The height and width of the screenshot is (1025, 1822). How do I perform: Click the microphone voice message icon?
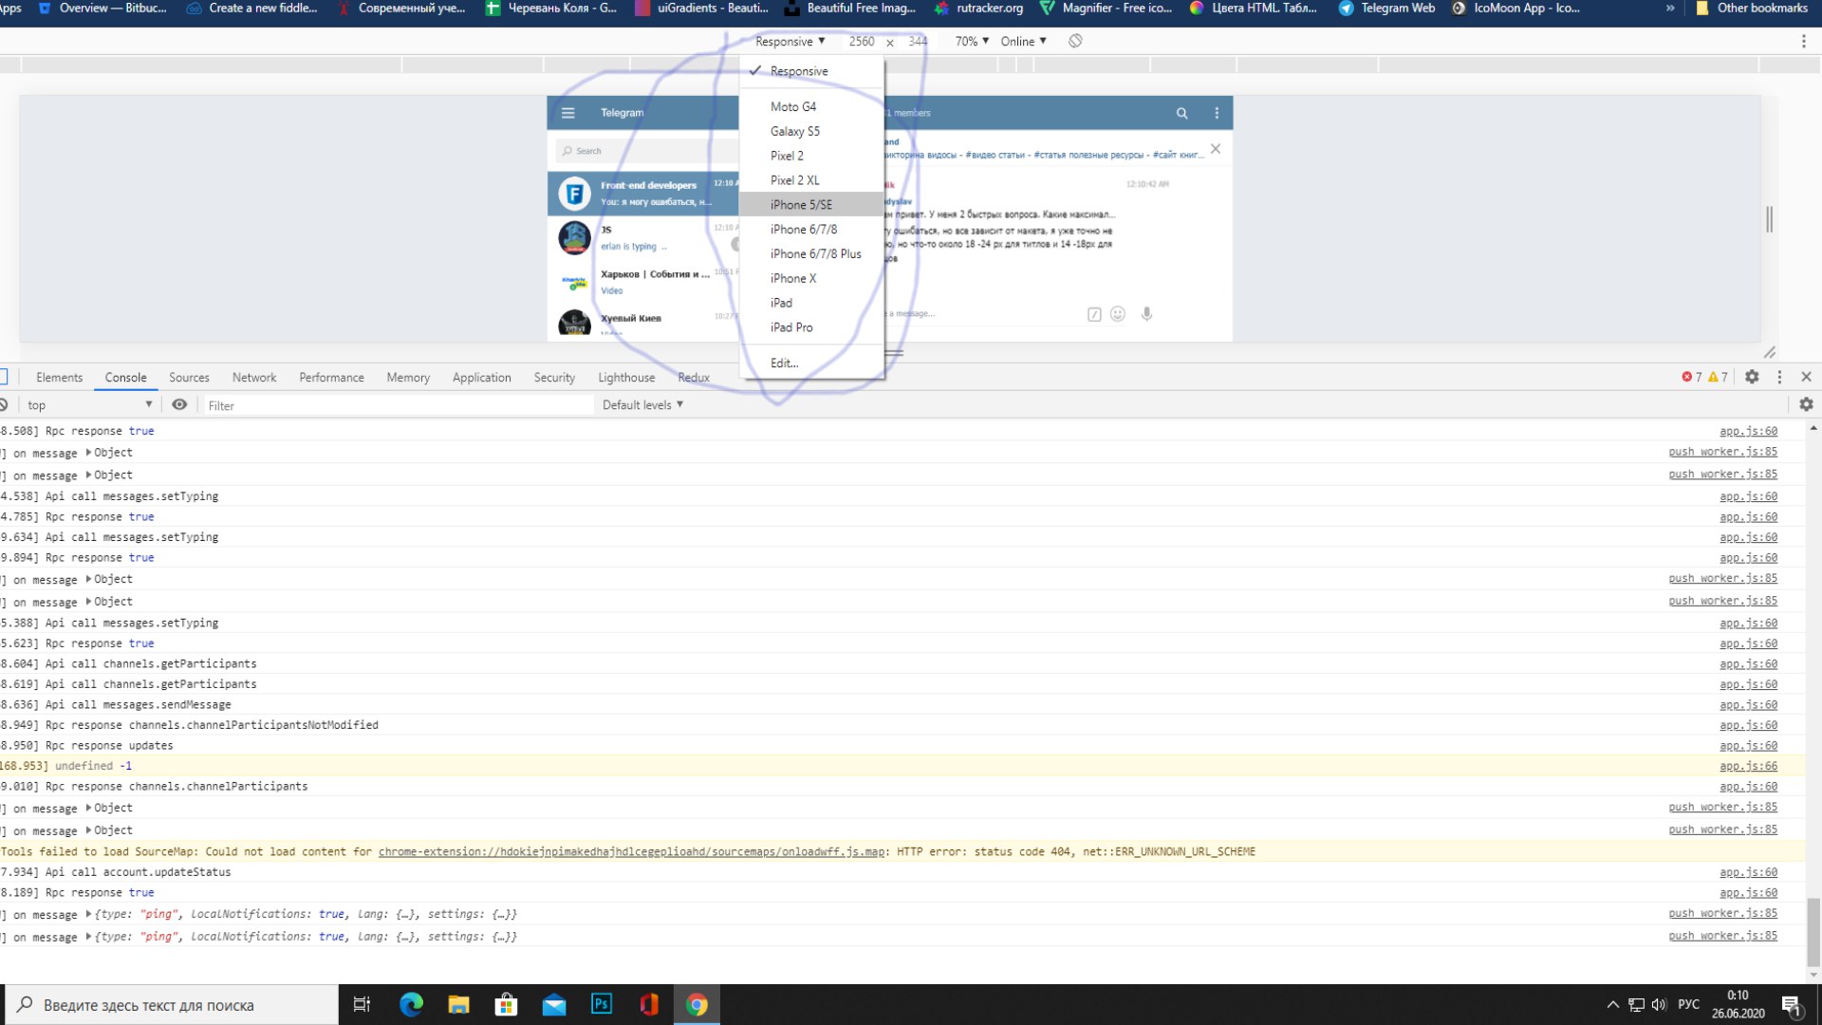[1146, 314]
